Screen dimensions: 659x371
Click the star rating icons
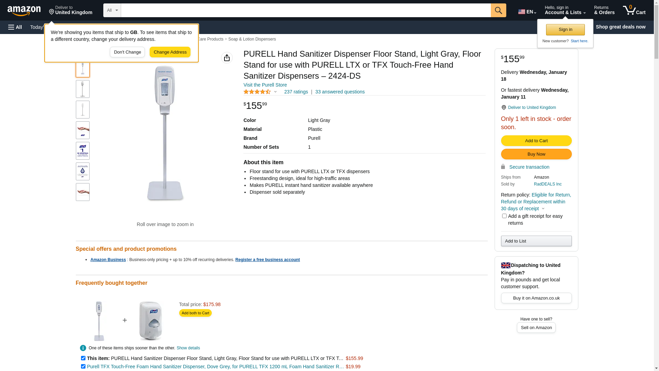pos(257,92)
